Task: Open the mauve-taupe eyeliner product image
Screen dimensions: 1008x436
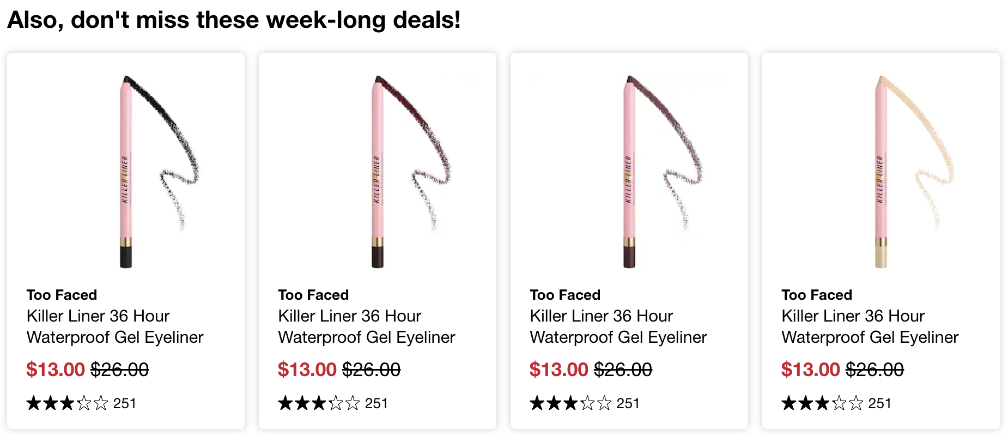Action: pos(629,171)
